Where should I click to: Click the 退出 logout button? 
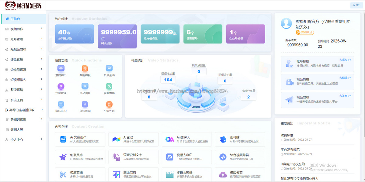[356, 5]
